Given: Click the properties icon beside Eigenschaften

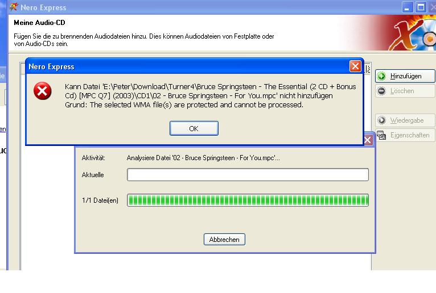Looking at the screenshot, I should pyautogui.click(x=381, y=135).
